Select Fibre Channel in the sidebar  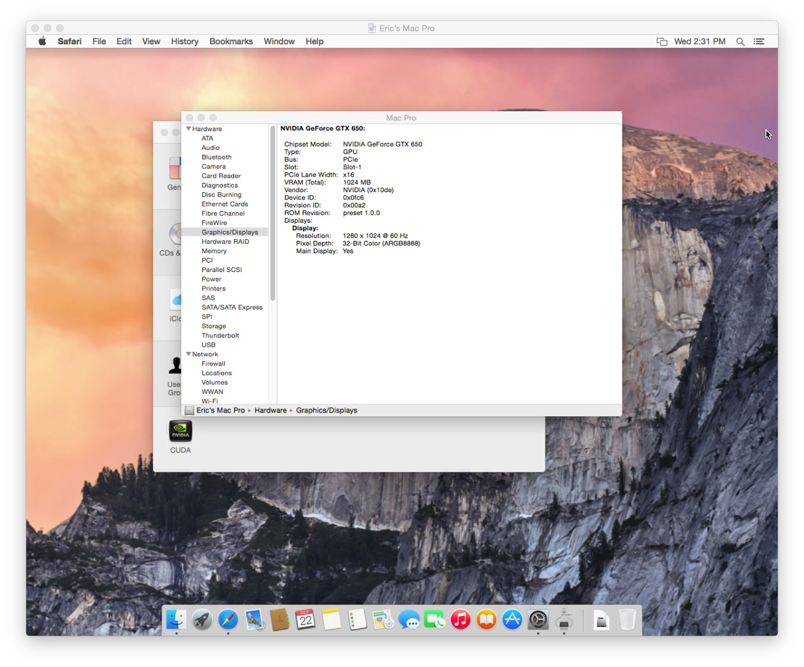pos(223,213)
